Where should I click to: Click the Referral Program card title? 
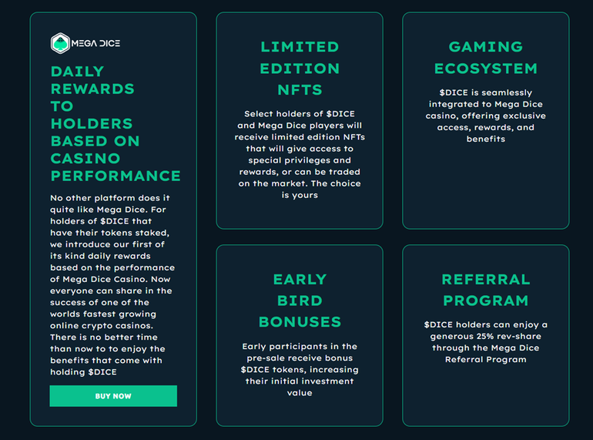click(x=485, y=289)
